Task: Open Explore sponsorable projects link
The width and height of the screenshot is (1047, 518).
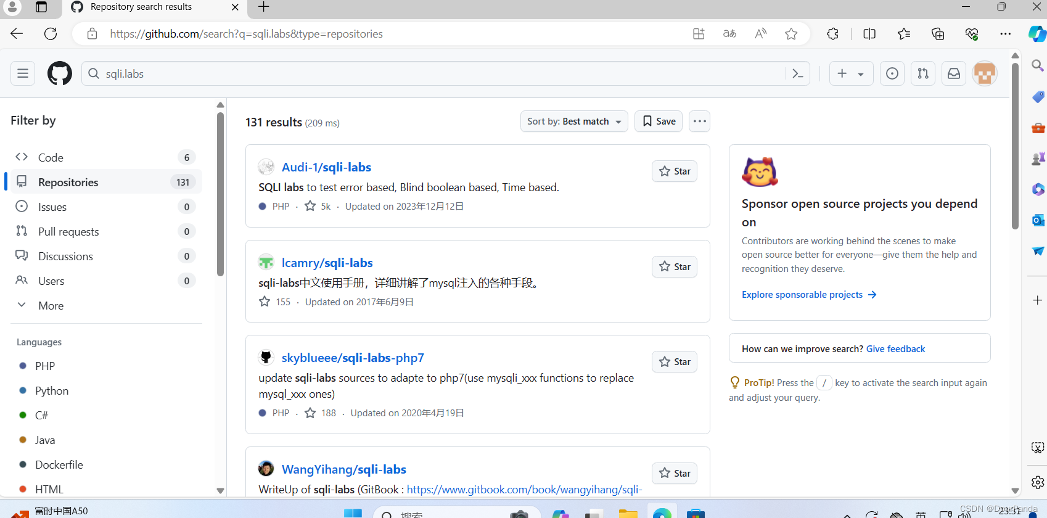Action: click(x=809, y=295)
